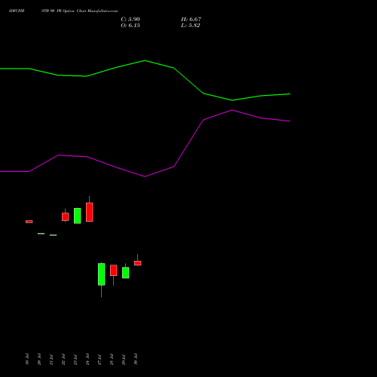Click the lowest dip of the purple line
The width and height of the screenshot is (377, 377).
[145, 176]
